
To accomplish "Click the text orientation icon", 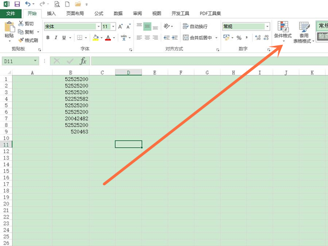I will pos(167,26).
